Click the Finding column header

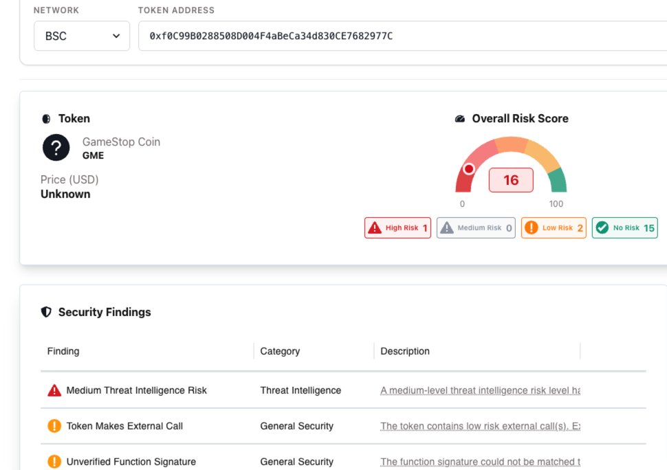[x=63, y=351]
